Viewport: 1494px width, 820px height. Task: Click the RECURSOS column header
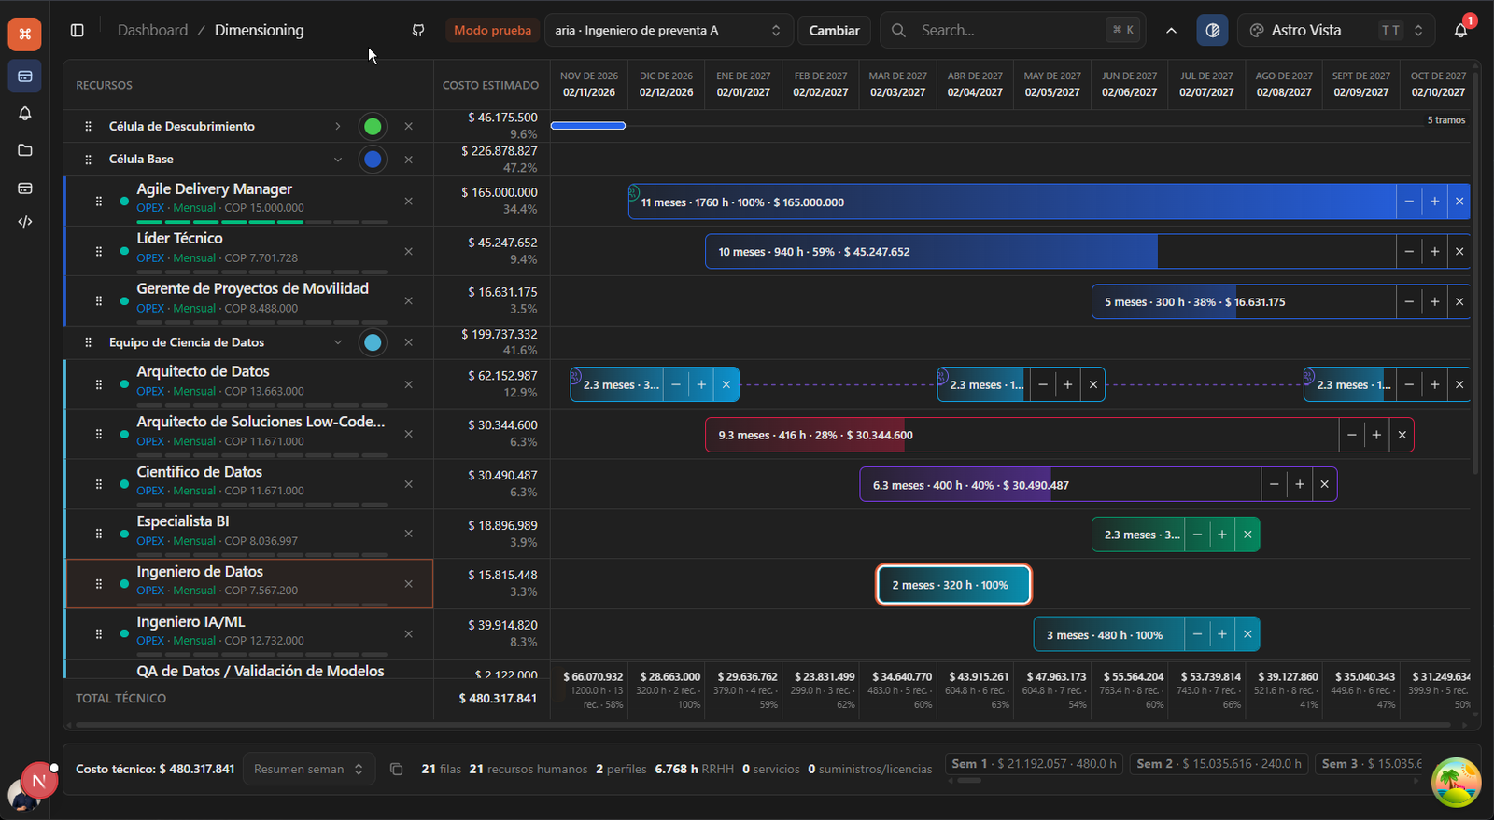[104, 85]
